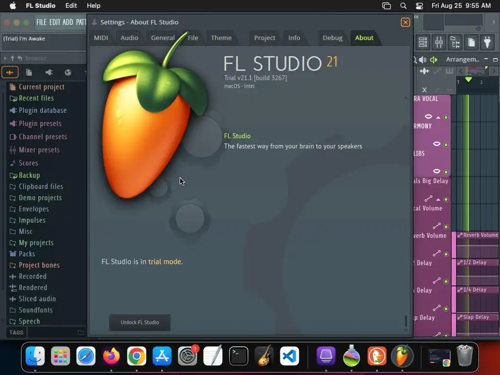Screen dimensions: 500x375
Task: Open GarageBand from the dock
Action: click(264, 356)
